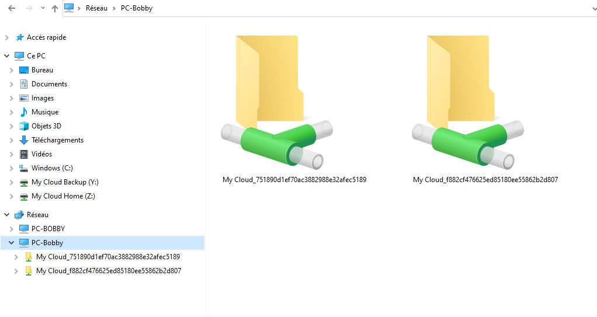Viewport: 597px width, 317px height.
Task: Open the Vidéos film strip icon
Action: (23, 154)
